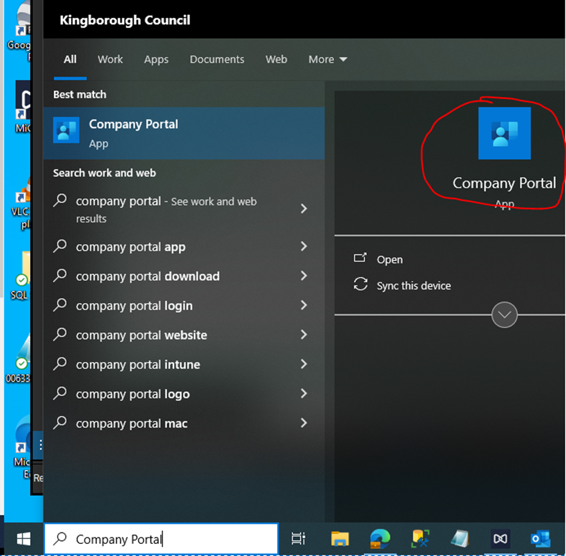This screenshot has width=566, height=556.
Task: Open Company Portal via Open link
Action: pos(390,259)
